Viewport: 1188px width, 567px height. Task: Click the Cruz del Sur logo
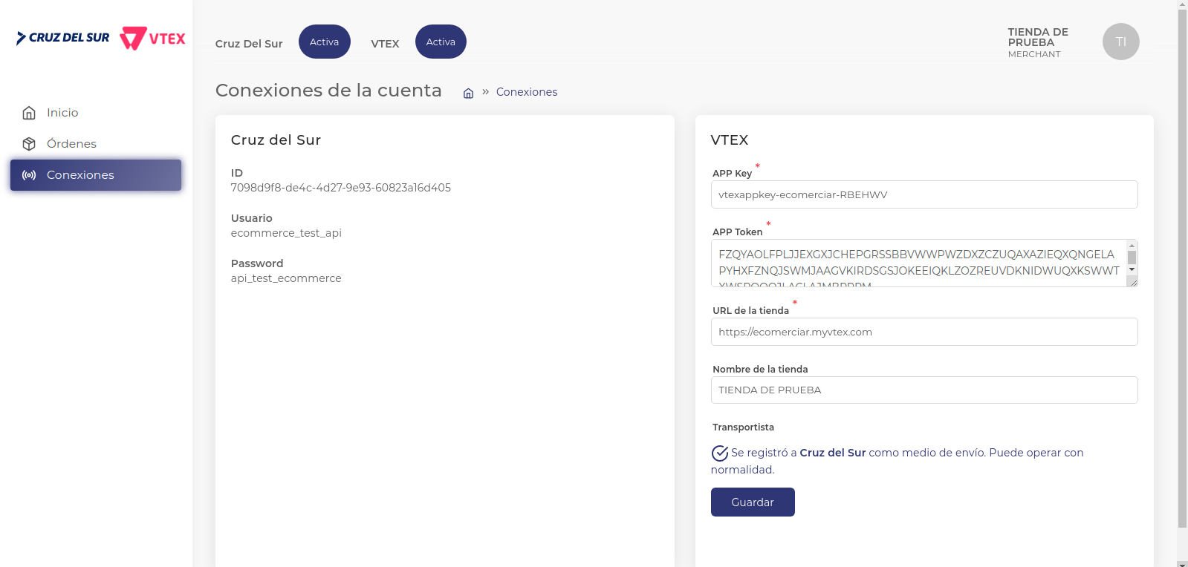[x=63, y=38]
